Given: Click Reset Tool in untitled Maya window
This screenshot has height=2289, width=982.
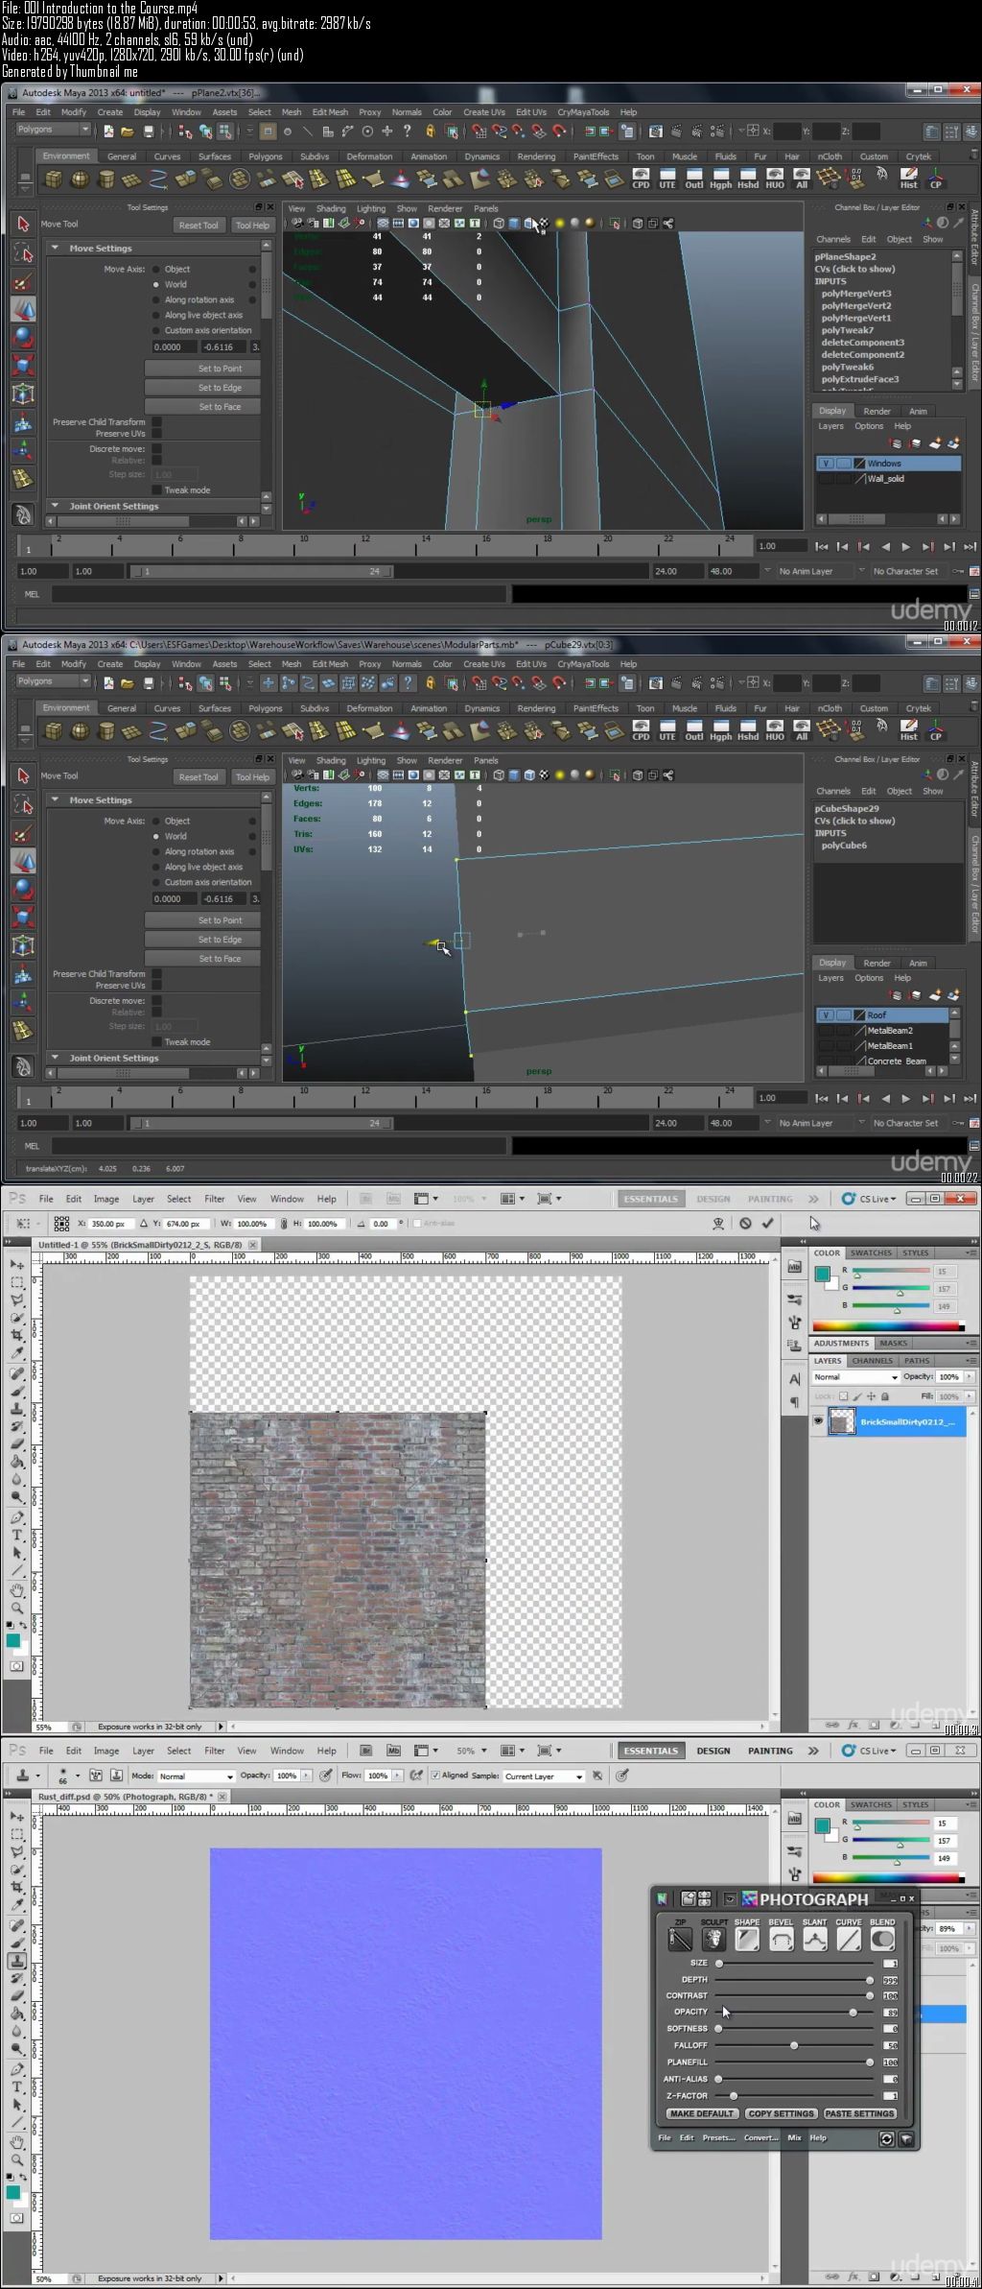Looking at the screenshot, I should tap(199, 225).
